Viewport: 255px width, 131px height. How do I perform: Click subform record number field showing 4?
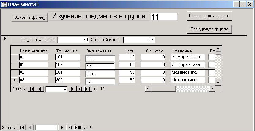tap(56, 89)
